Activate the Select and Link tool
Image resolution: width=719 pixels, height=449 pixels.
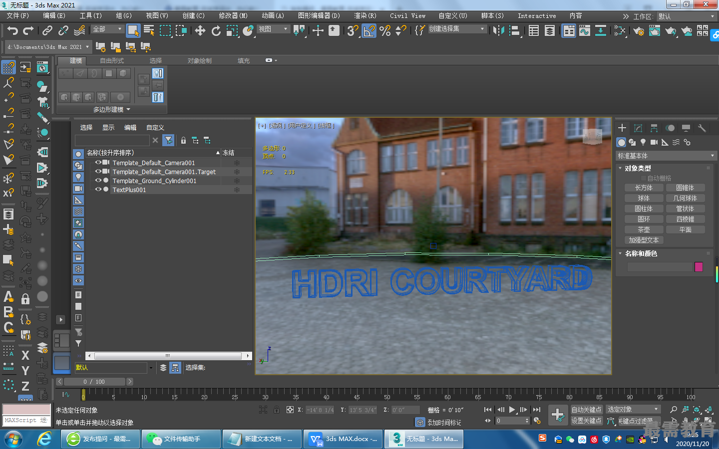(x=47, y=30)
